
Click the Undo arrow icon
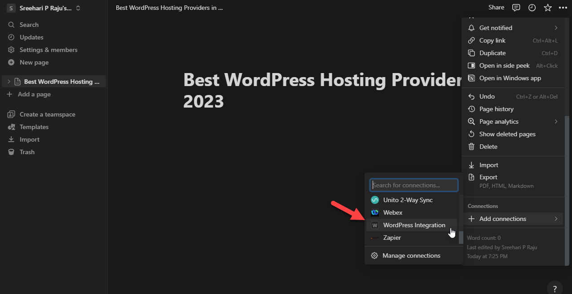click(471, 96)
